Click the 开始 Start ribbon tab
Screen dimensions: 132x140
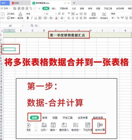(46, 8)
